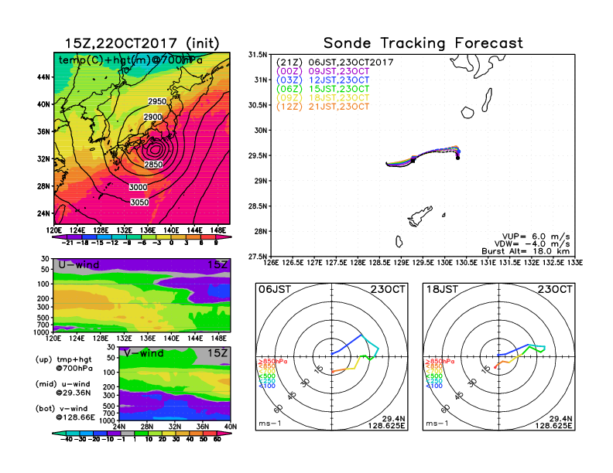Click the purple '(00Z) 09JST,23OCT' legend entry
613x473 pixels.
point(323,71)
